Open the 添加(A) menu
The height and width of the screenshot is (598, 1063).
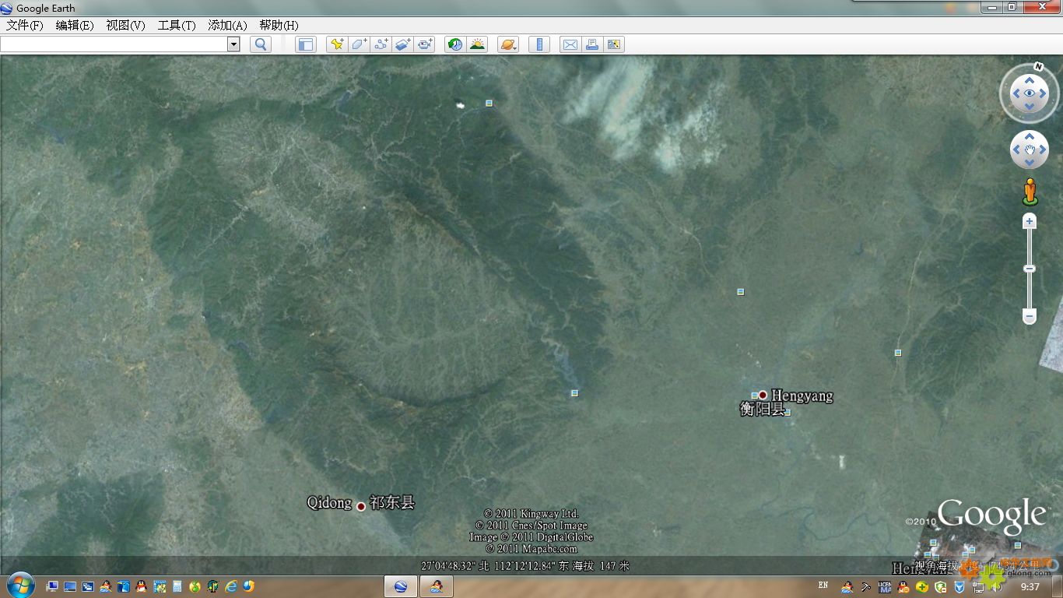227,25
